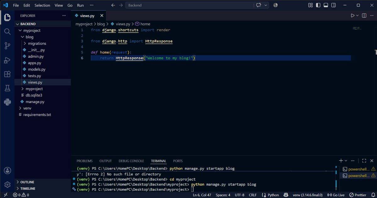Viewport: 377px width, 198px height.
Task: Switch to the OUTPUT panel tab
Action: [x=106, y=161]
